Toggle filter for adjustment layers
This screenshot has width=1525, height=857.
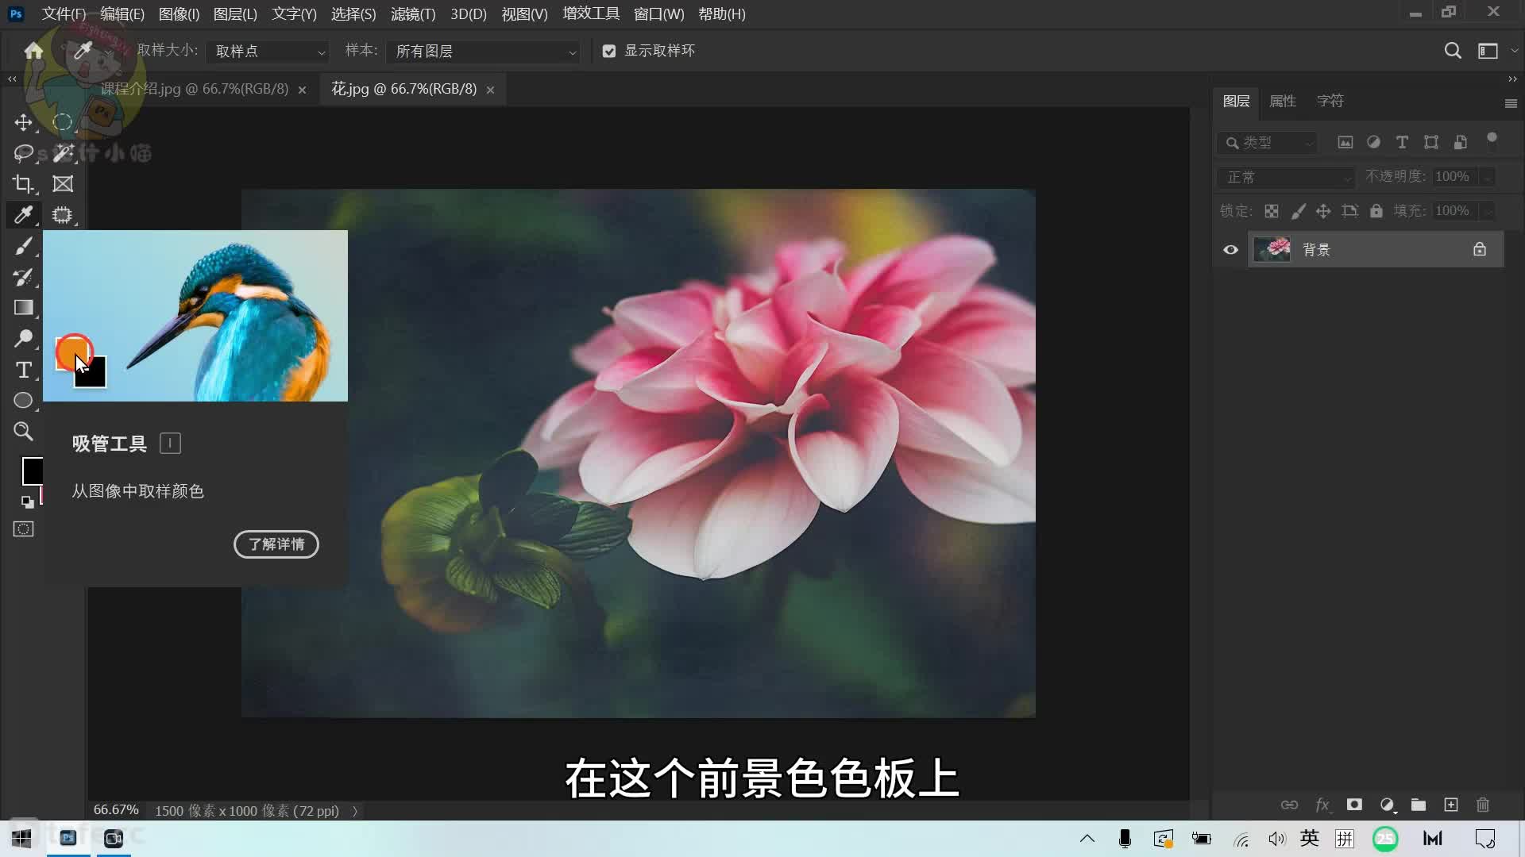(x=1373, y=142)
